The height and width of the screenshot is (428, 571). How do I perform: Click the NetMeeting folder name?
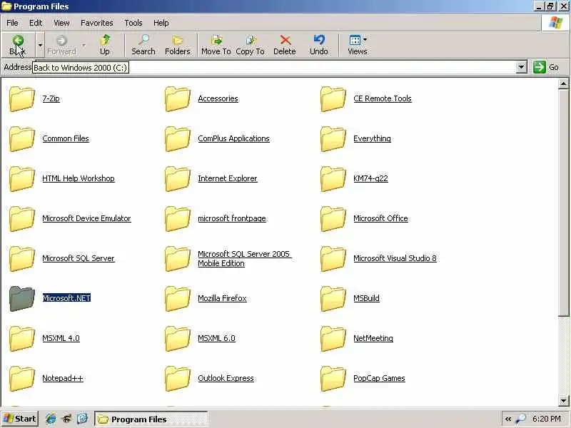point(373,338)
